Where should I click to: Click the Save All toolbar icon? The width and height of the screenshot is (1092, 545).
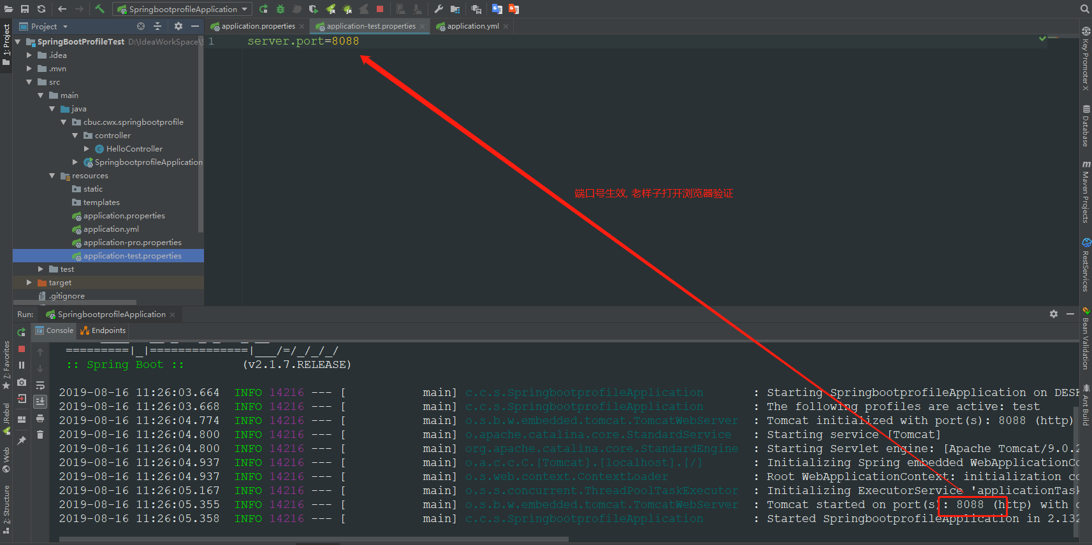pyautogui.click(x=25, y=9)
